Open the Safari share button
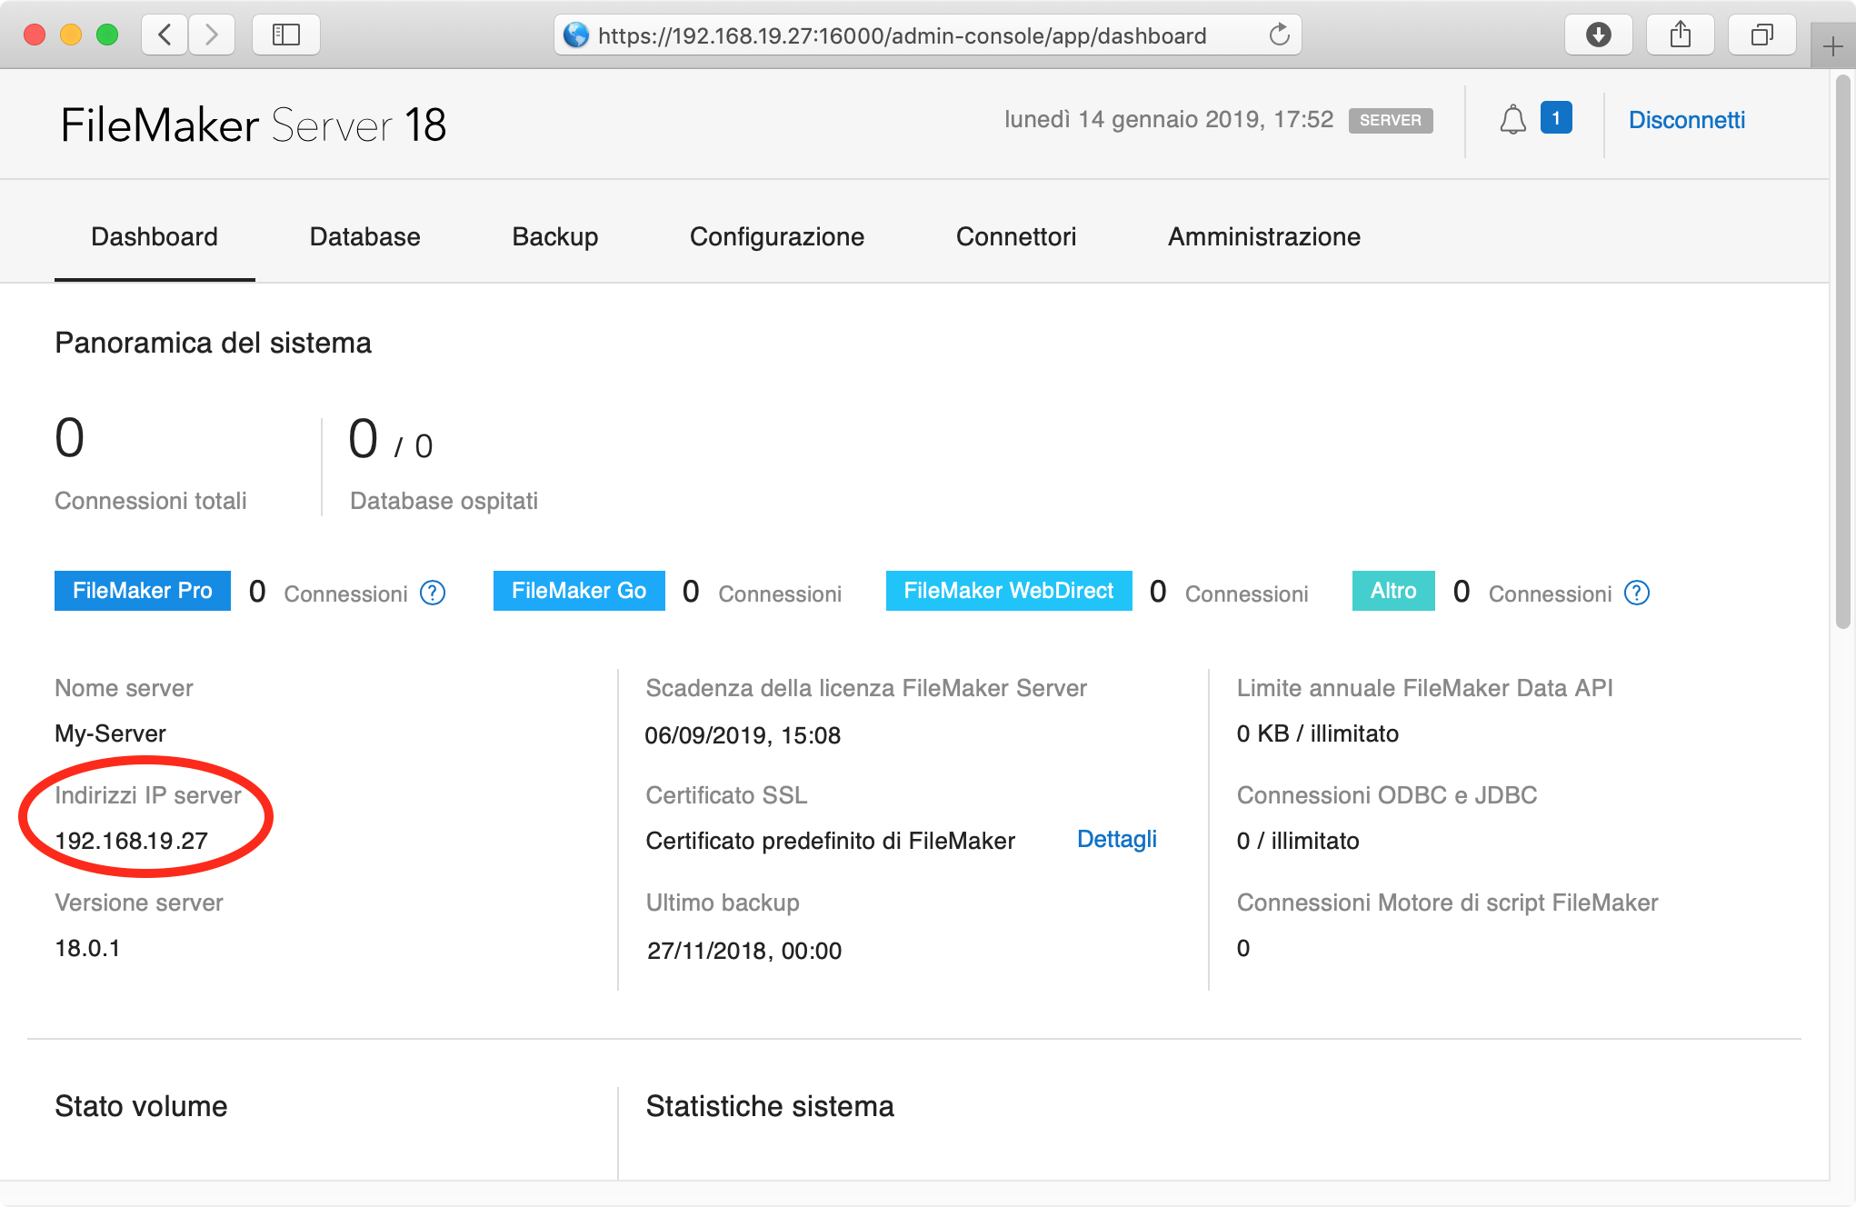This screenshot has height=1207, width=1856. (x=1681, y=35)
